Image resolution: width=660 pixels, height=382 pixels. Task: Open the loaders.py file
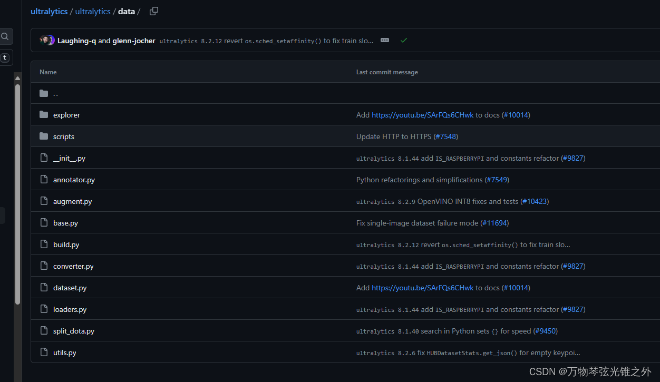coord(70,309)
